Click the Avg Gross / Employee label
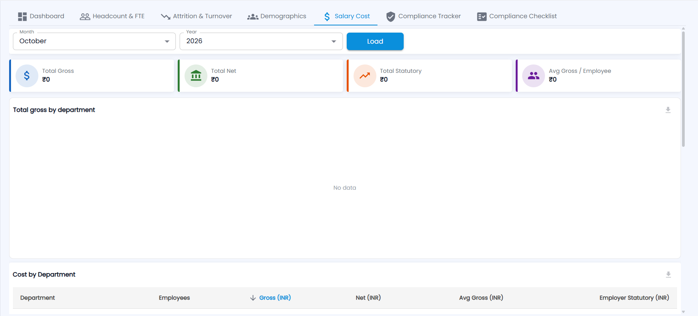Image resolution: width=698 pixels, height=316 pixels. (x=580, y=71)
